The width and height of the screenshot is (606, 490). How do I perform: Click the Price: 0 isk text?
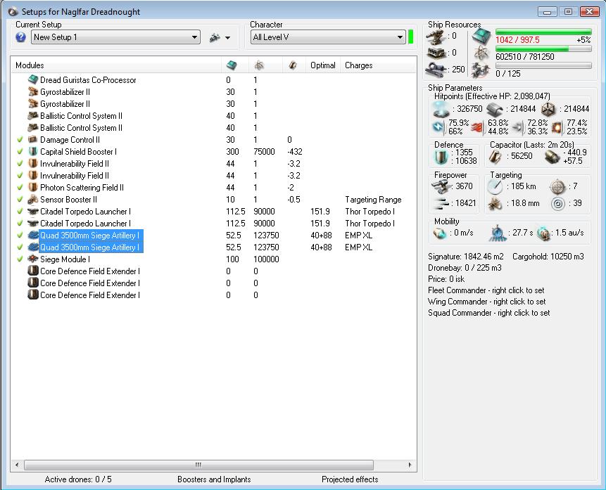tap(446, 279)
